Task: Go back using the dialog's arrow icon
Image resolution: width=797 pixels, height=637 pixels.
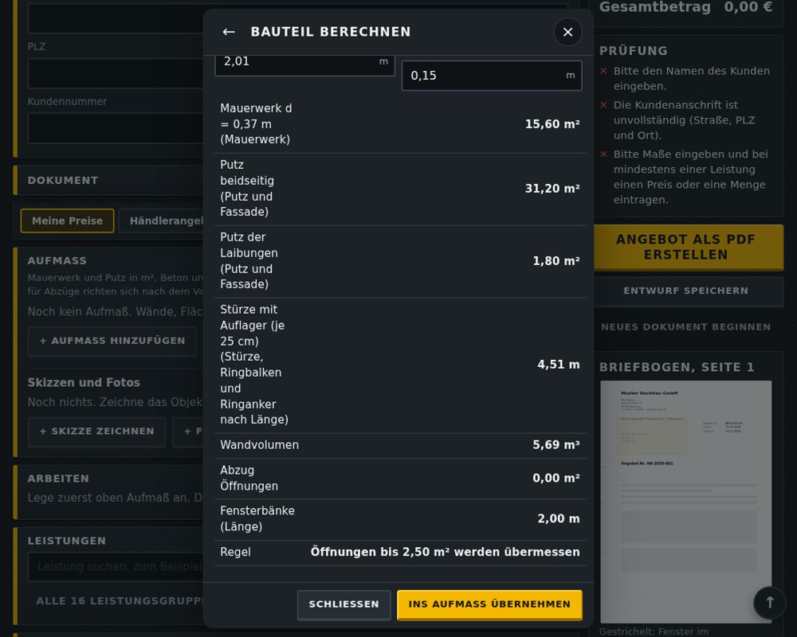Action: point(229,32)
